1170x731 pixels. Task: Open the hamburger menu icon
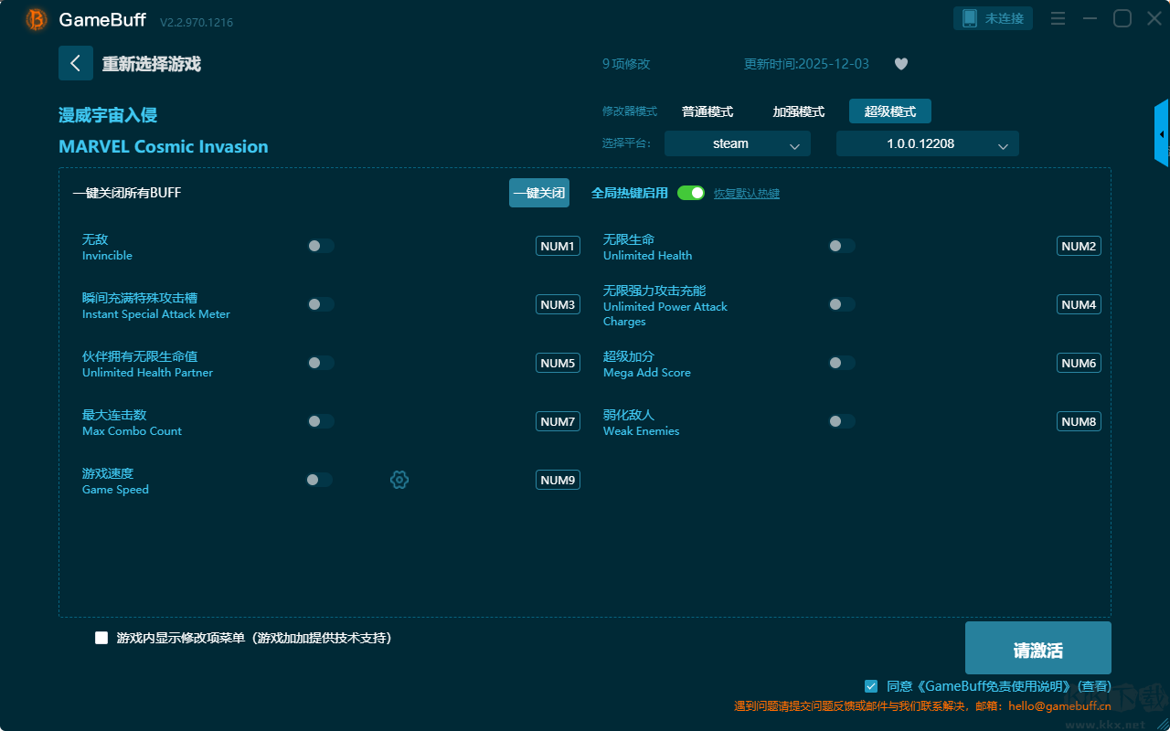1058,18
